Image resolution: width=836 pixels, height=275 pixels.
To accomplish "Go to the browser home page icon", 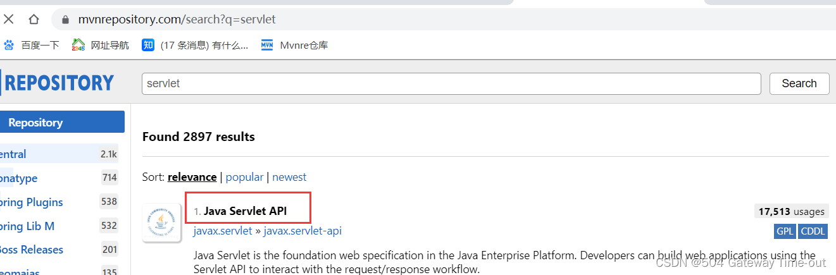I will click(x=34, y=19).
